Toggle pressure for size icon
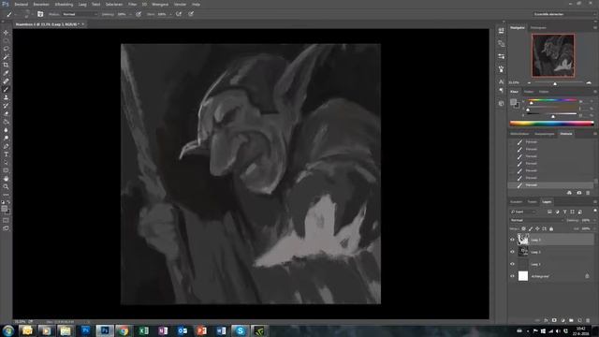 [191, 14]
